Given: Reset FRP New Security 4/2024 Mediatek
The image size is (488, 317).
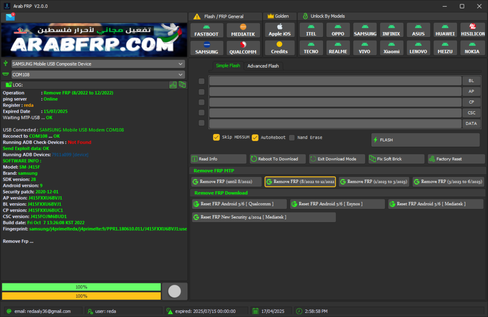Looking at the screenshot, I should [264, 217].
